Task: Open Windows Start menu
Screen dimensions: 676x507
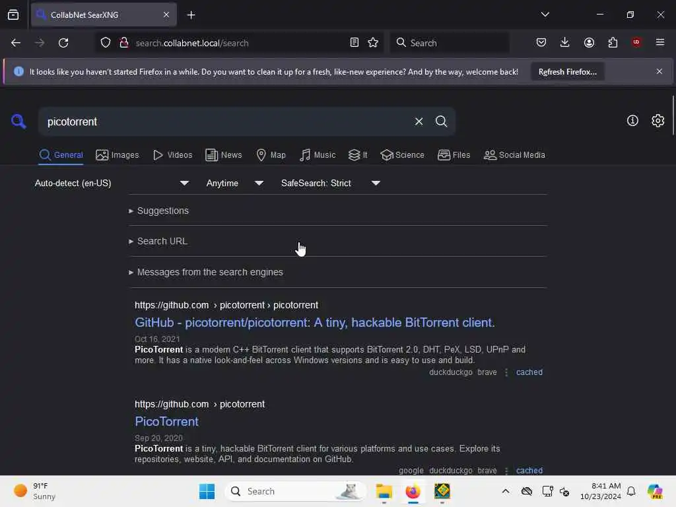Action: coord(207,491)
